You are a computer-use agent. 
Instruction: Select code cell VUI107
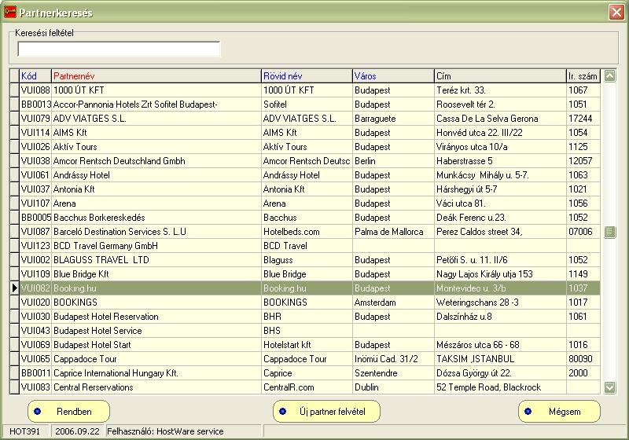[x=35, y=203]
